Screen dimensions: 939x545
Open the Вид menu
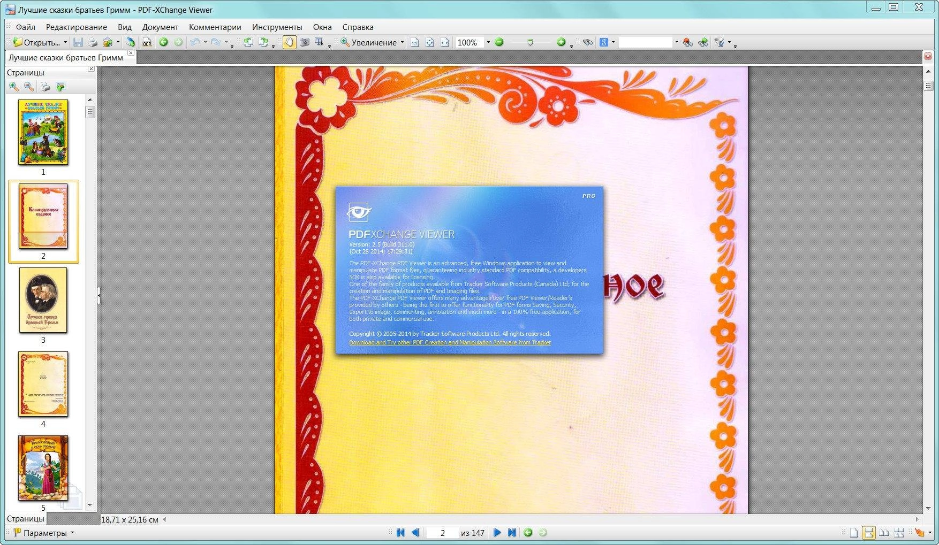125,27
